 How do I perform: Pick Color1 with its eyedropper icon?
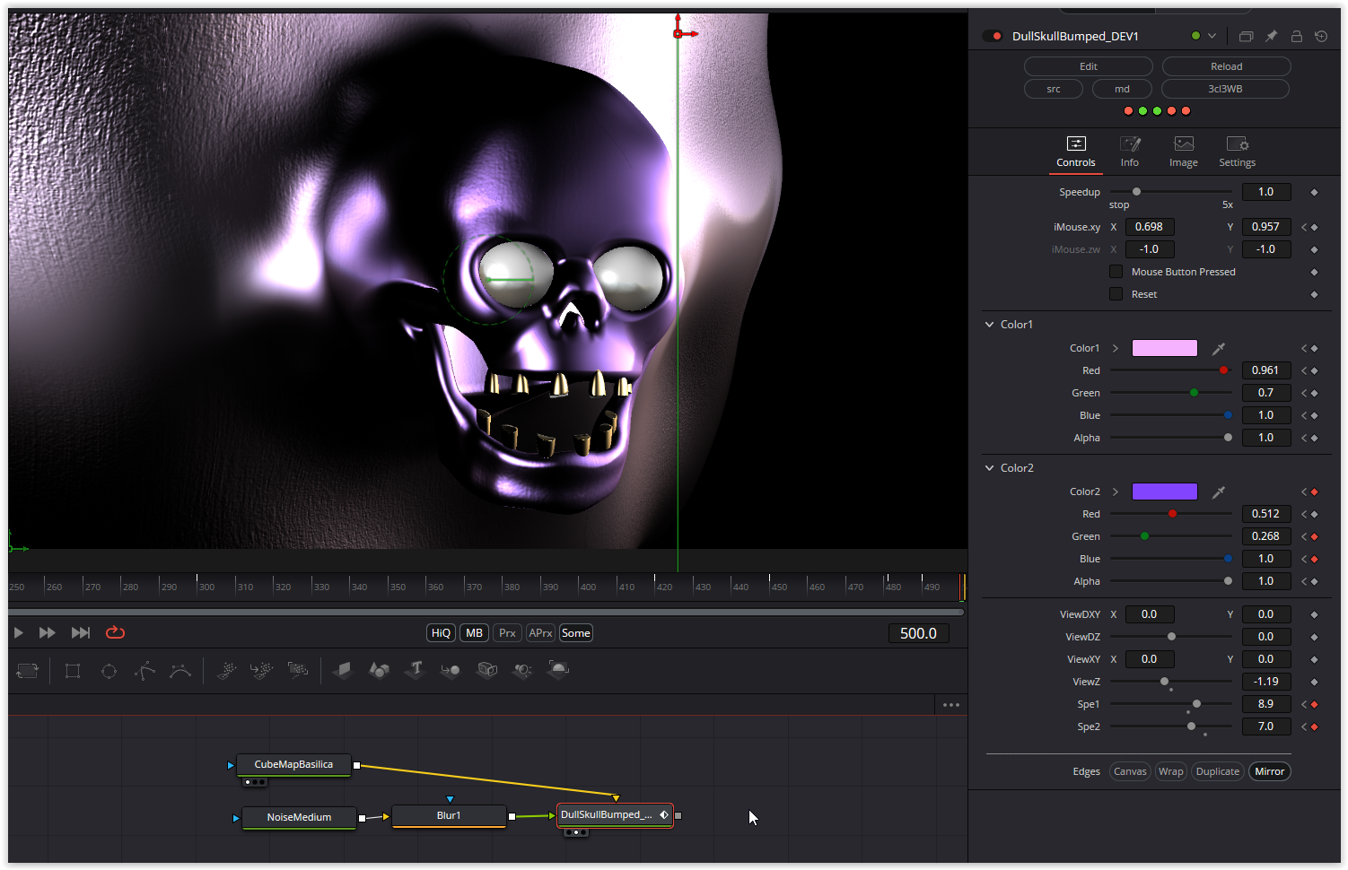[x=1218, y=348]
